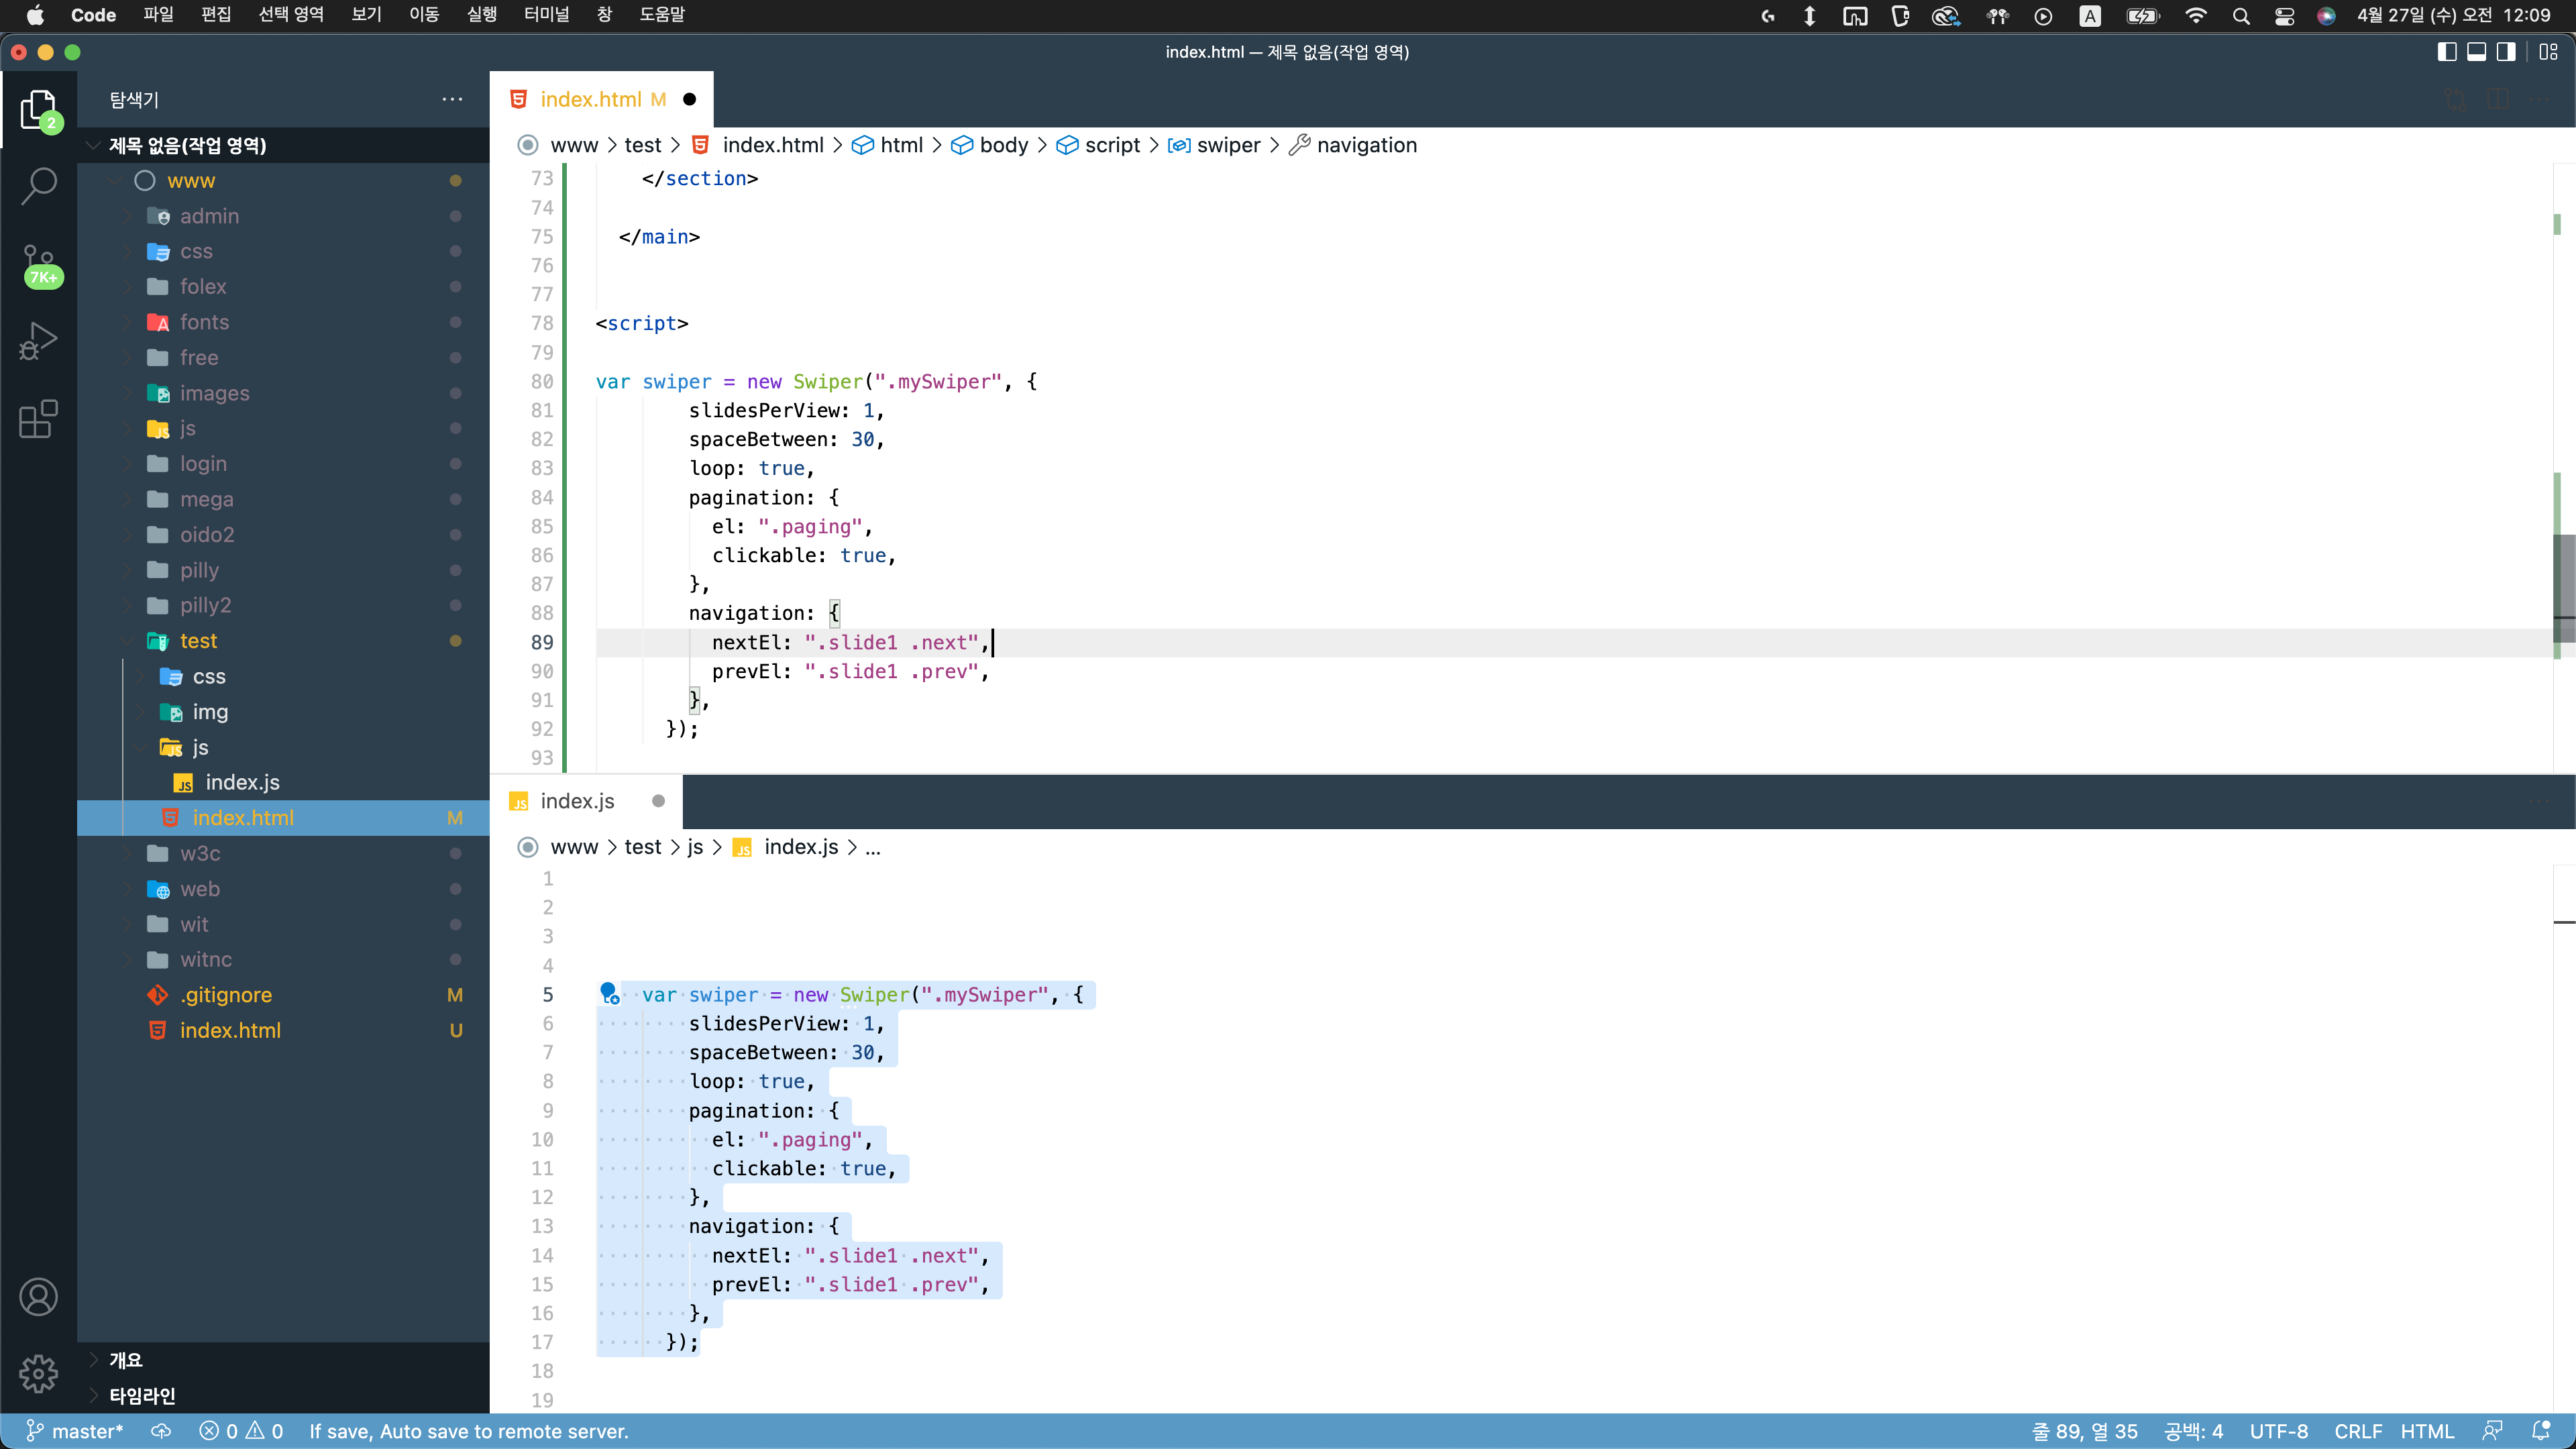
Task: Select the www root folder
Action: tap(283, 180)
